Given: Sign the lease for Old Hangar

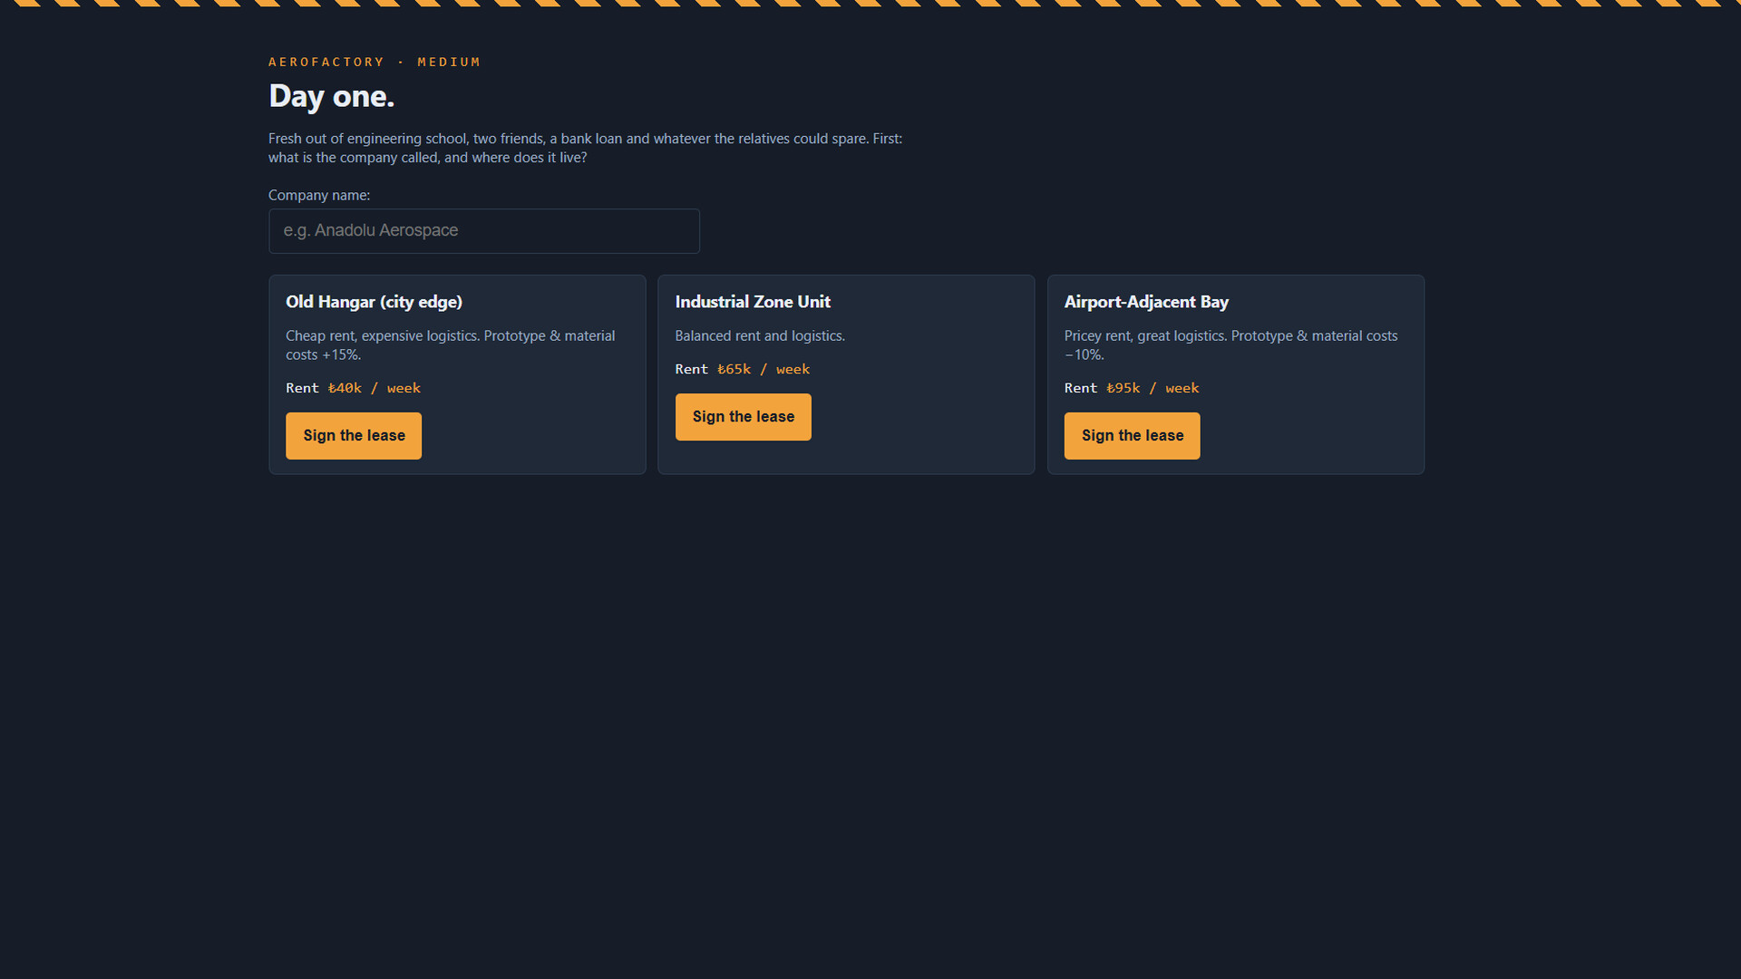Looking at the screenshot, I should 354,436.
